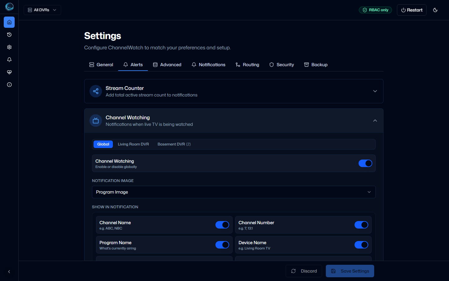The image size is (449, 281).
Task: Open the heart-pulse health sidebar icon
Action: coord(9,72)
